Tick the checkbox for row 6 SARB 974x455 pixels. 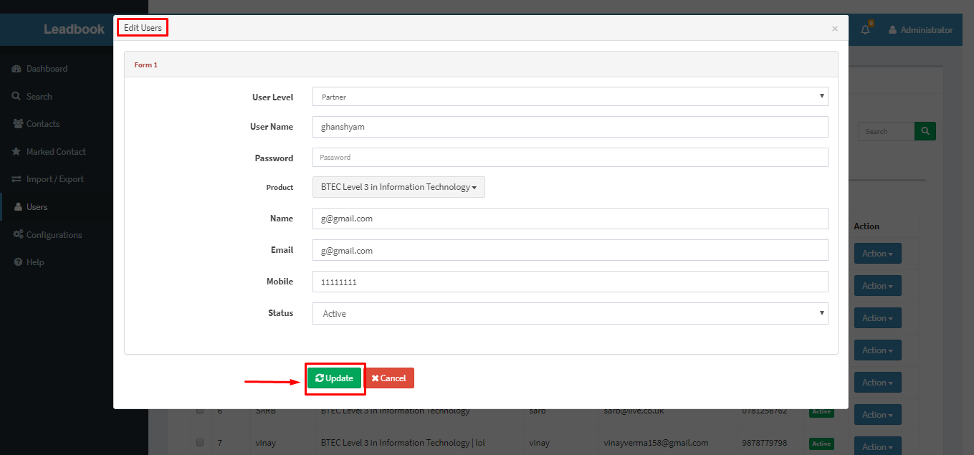coord(200,411)
